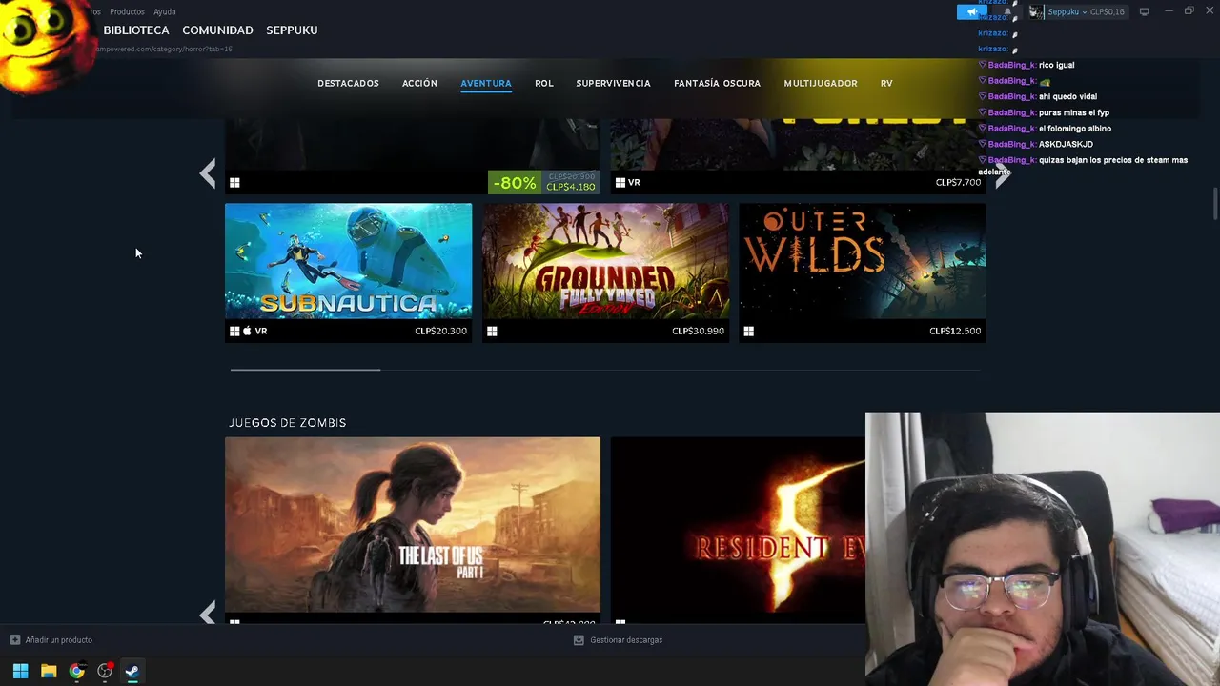1220x686 pixels.
Task: Switch to the SUPERVIVENCIA tab
Action: coord(613,84)
